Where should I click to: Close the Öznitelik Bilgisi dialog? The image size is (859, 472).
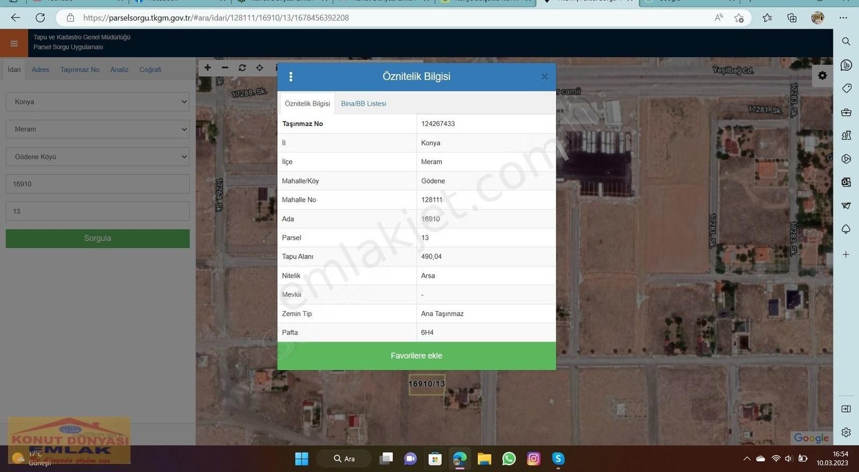544,77
